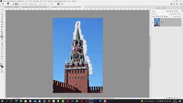This screenshot has width=183, height=103.
Task: Change the screen mode
Action: [x=2, y=72]
